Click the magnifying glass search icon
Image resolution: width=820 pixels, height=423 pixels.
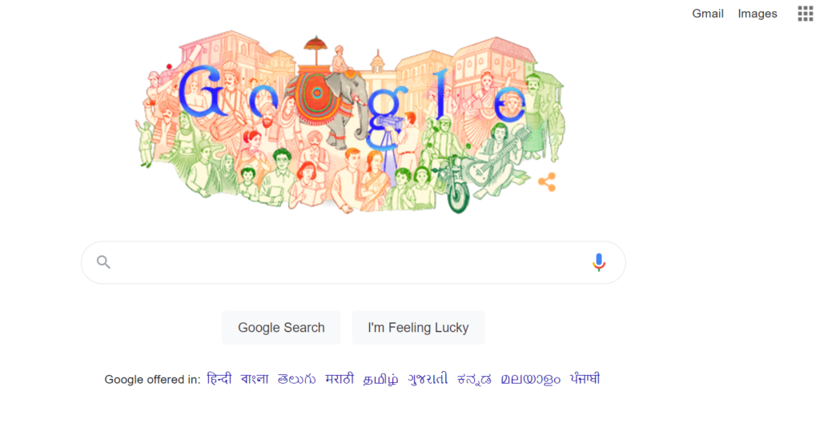coord(103,262)
